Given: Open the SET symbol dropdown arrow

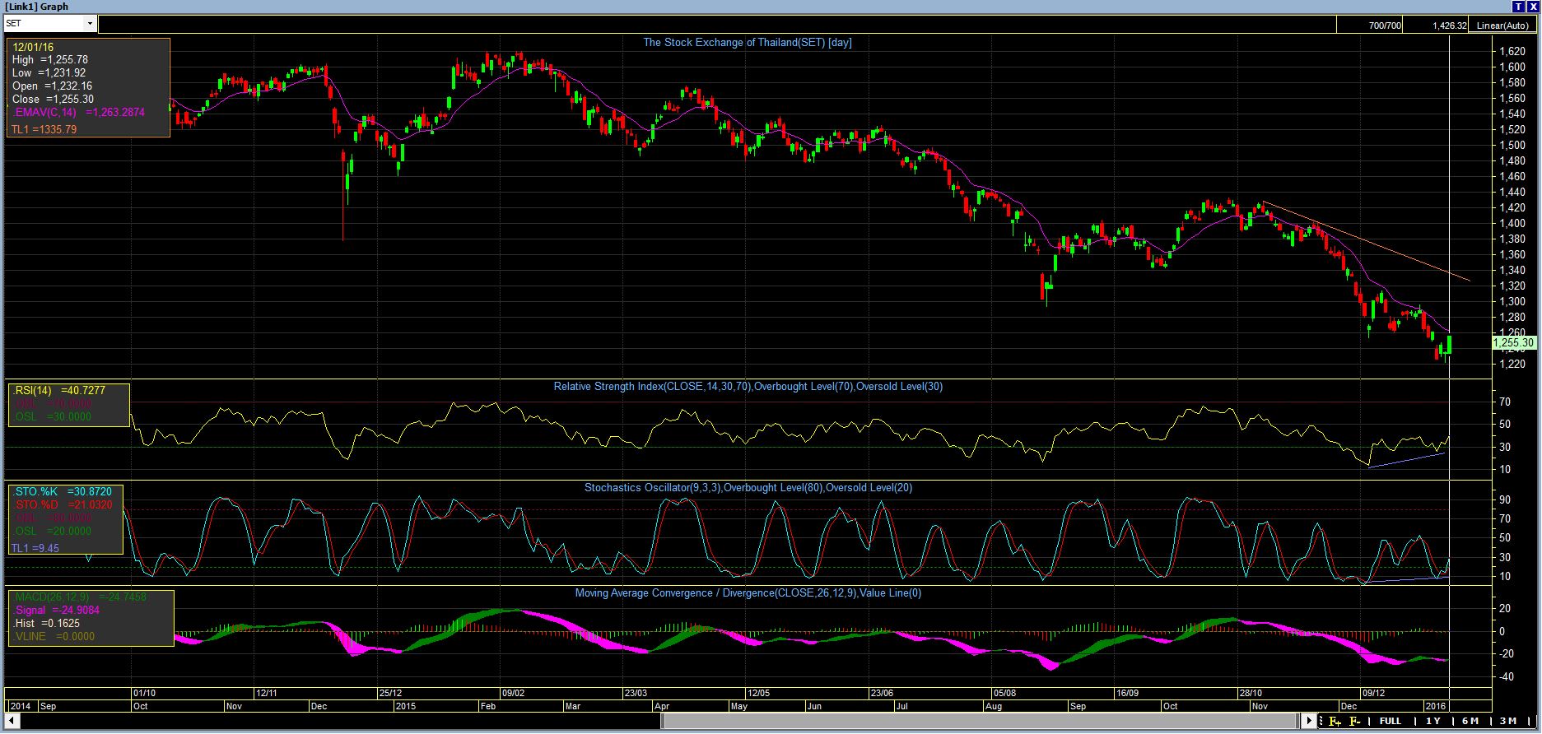Looking at the screenshot, I should coord(90,24).
